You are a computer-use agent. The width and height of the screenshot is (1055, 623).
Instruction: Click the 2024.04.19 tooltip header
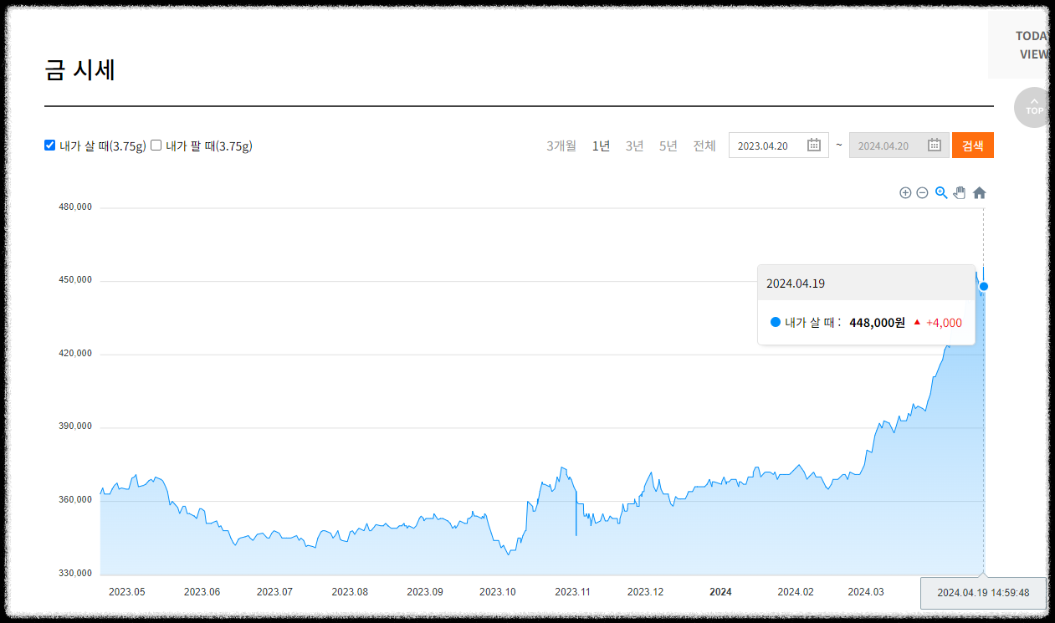(866, 283)
